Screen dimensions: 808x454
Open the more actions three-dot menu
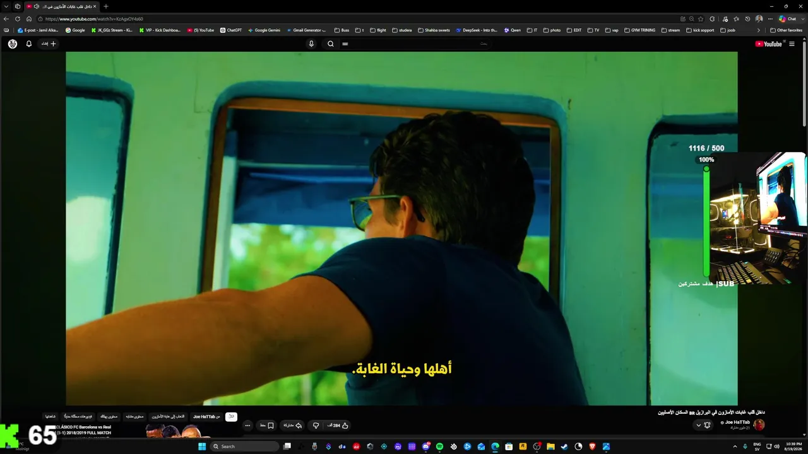point(247,426)
